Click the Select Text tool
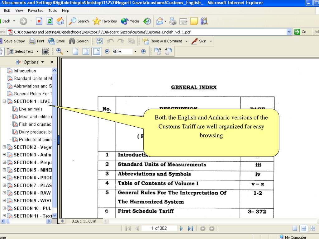 point(20,51)
